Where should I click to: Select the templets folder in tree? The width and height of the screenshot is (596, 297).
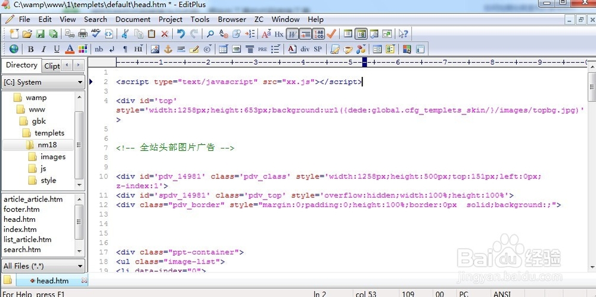(49, 133)
